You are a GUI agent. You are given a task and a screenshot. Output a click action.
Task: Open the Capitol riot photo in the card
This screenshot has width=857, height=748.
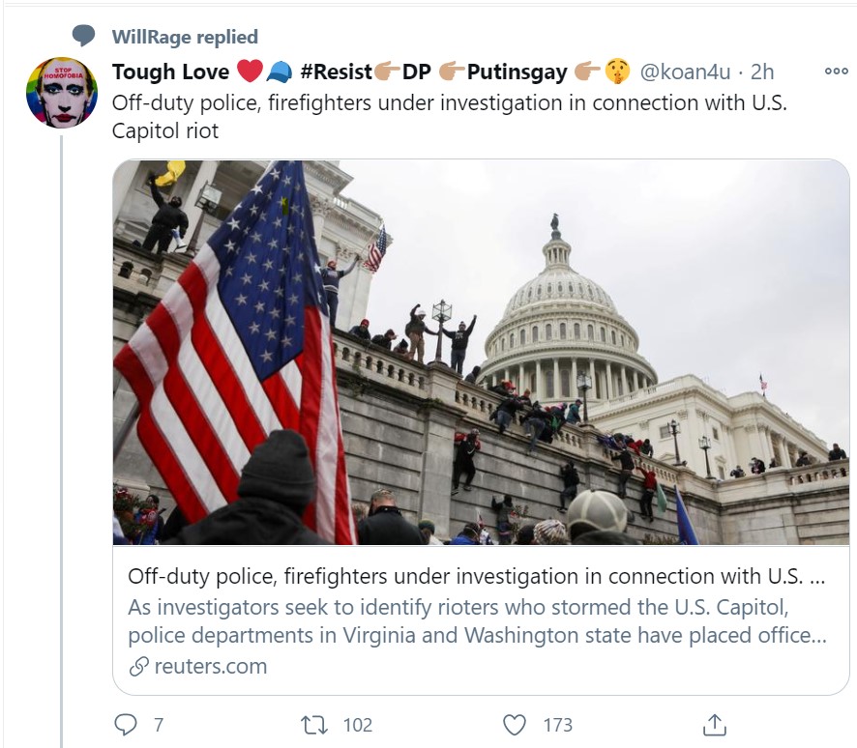click(x=481, y=352)
